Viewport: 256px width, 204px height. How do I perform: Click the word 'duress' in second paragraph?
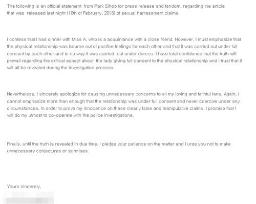pyautogui.click(x=145, y=54)
